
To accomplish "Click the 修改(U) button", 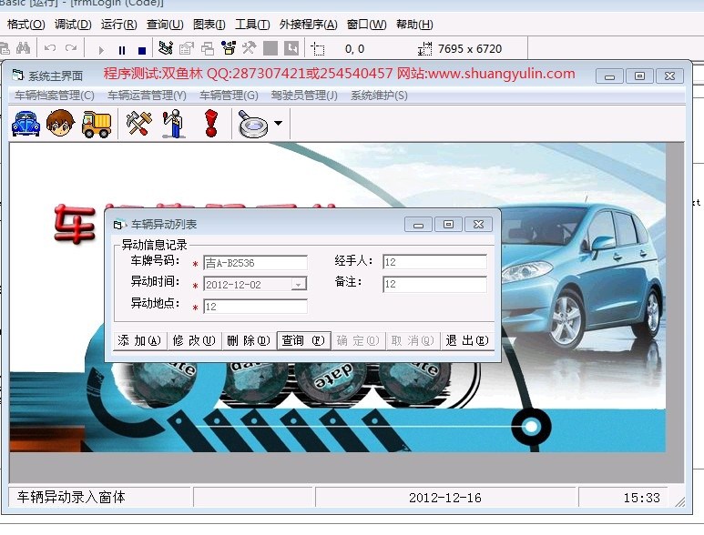I will (194, 341).
